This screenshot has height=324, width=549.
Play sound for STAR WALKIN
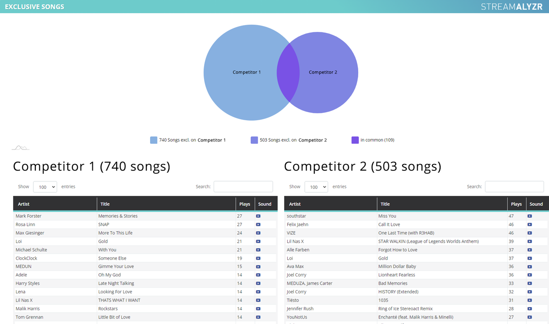pyautogui.click(x=530, y=241)
